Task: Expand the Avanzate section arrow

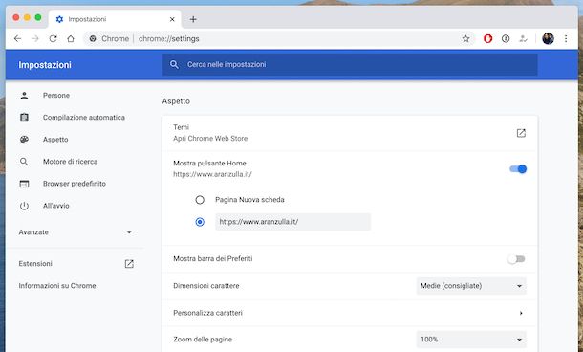Action: [129, 232]
